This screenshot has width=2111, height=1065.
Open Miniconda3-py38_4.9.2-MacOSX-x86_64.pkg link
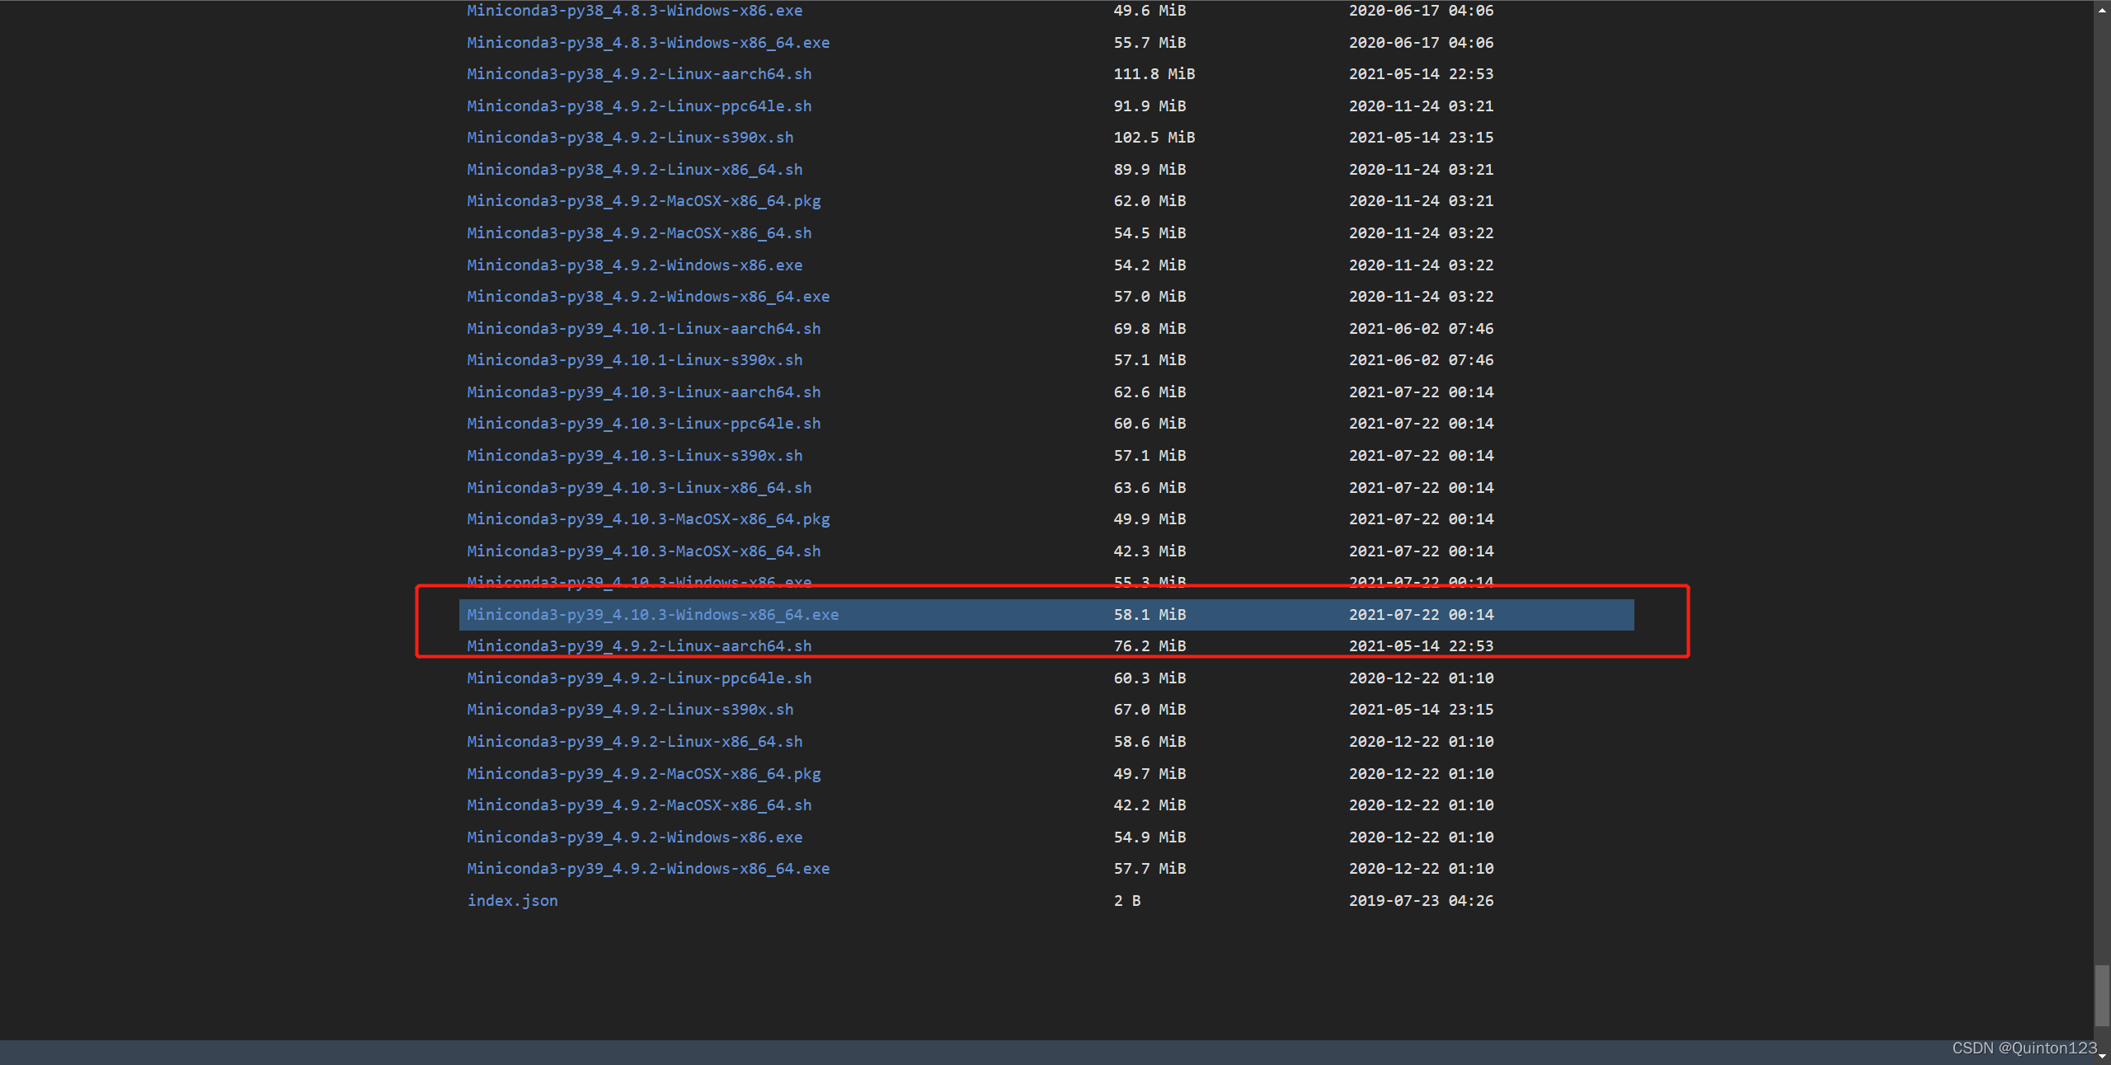tap(643, 201)
